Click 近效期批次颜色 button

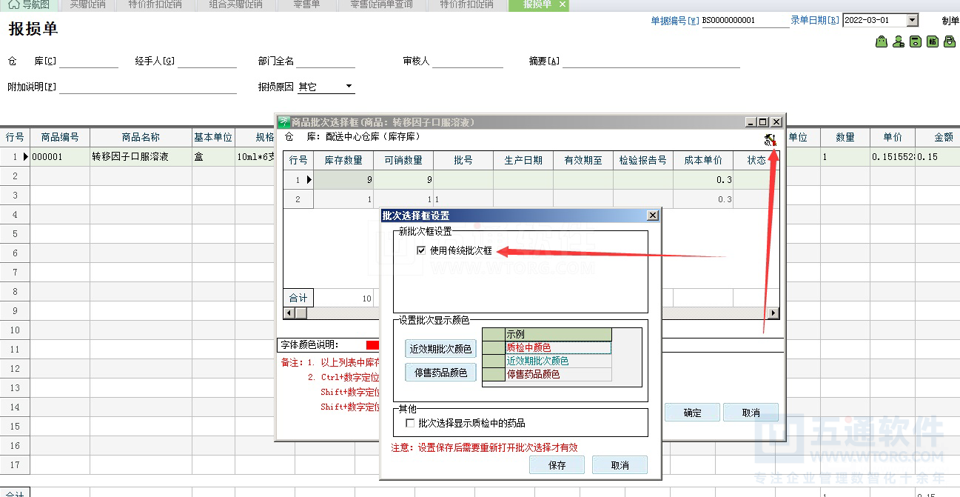440,349
